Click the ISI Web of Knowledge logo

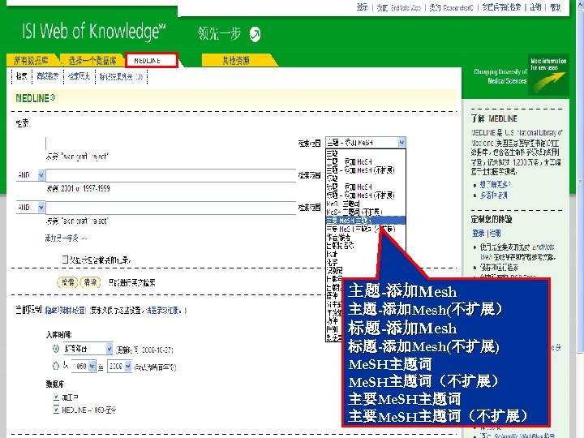(93, 32)
